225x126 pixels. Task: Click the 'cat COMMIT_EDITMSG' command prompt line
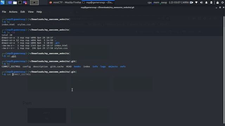(19, 75)
